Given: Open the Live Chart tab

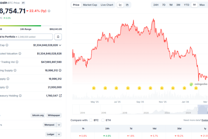Looking at the screenshot, I should coord(107,5).
